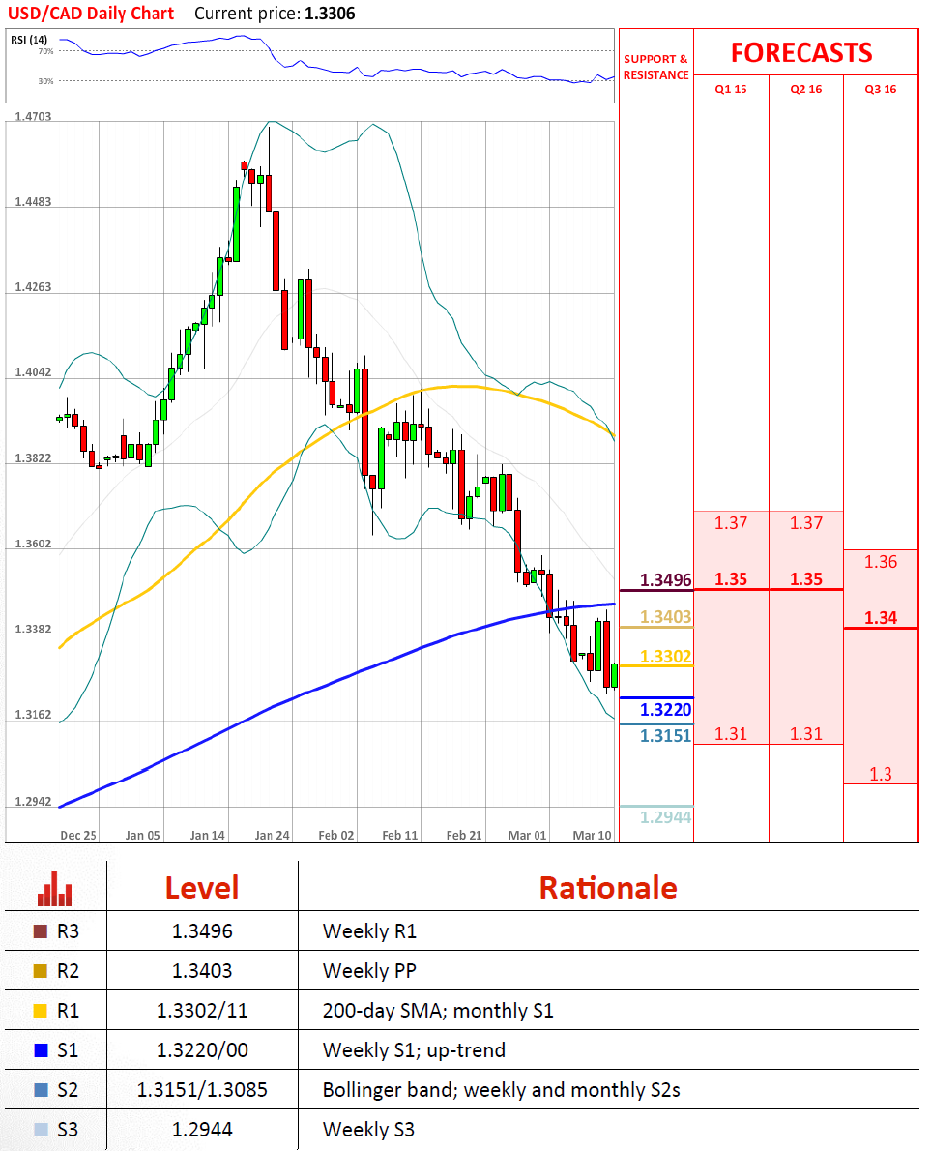Click the Q3 16 median forecast 1.34

tap(881, 618)
